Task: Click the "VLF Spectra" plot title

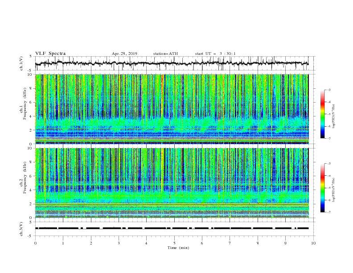Action: pos(50,54)
